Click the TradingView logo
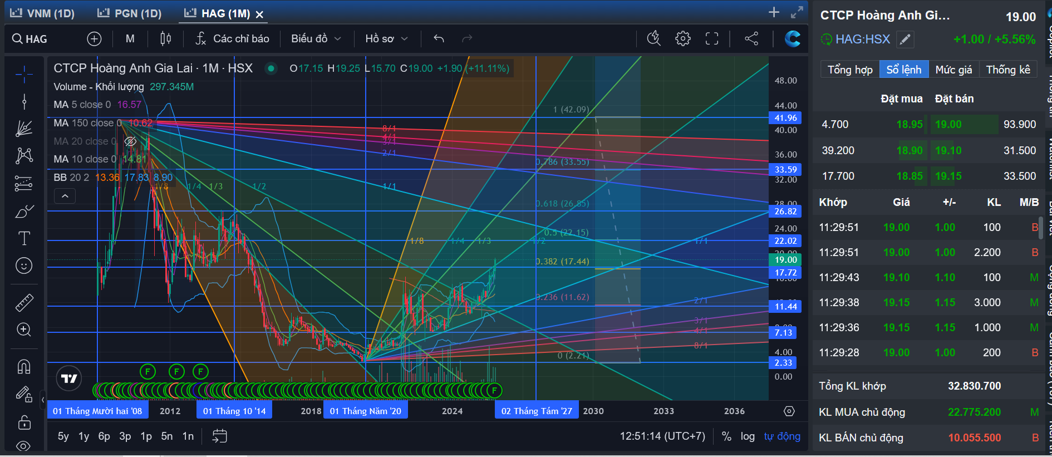The width and height of the screenshot is (1052, 457). [70, 379]
